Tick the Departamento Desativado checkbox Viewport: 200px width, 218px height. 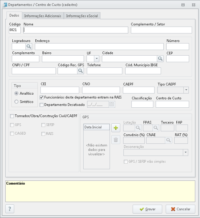tap(42, 104)
